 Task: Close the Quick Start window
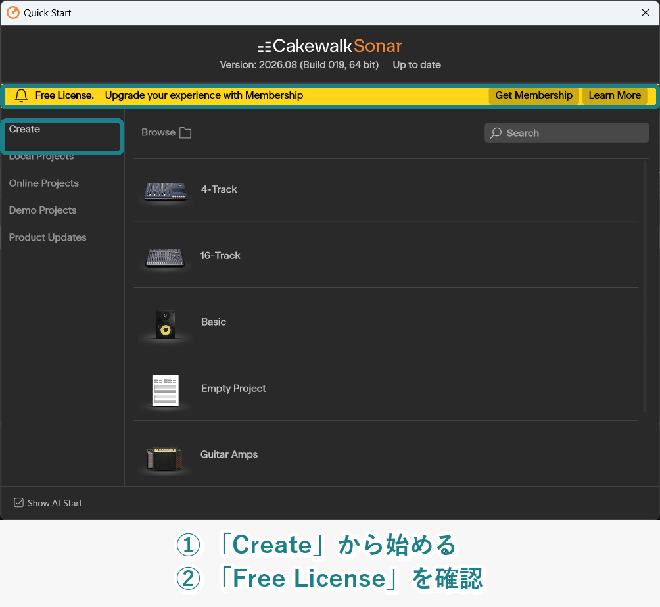(646, 12)
